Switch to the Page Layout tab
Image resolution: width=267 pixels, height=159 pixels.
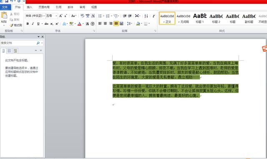[x=44, y=7]
